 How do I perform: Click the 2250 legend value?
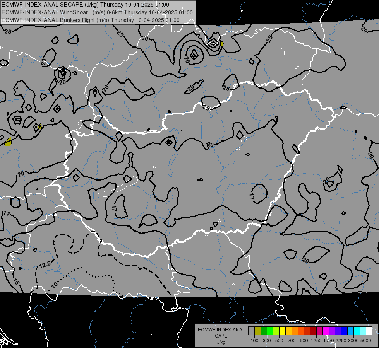pos(341,341)
